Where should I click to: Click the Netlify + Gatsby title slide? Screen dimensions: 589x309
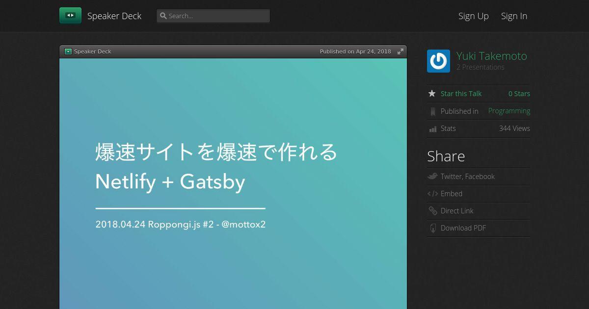point(233,183)
